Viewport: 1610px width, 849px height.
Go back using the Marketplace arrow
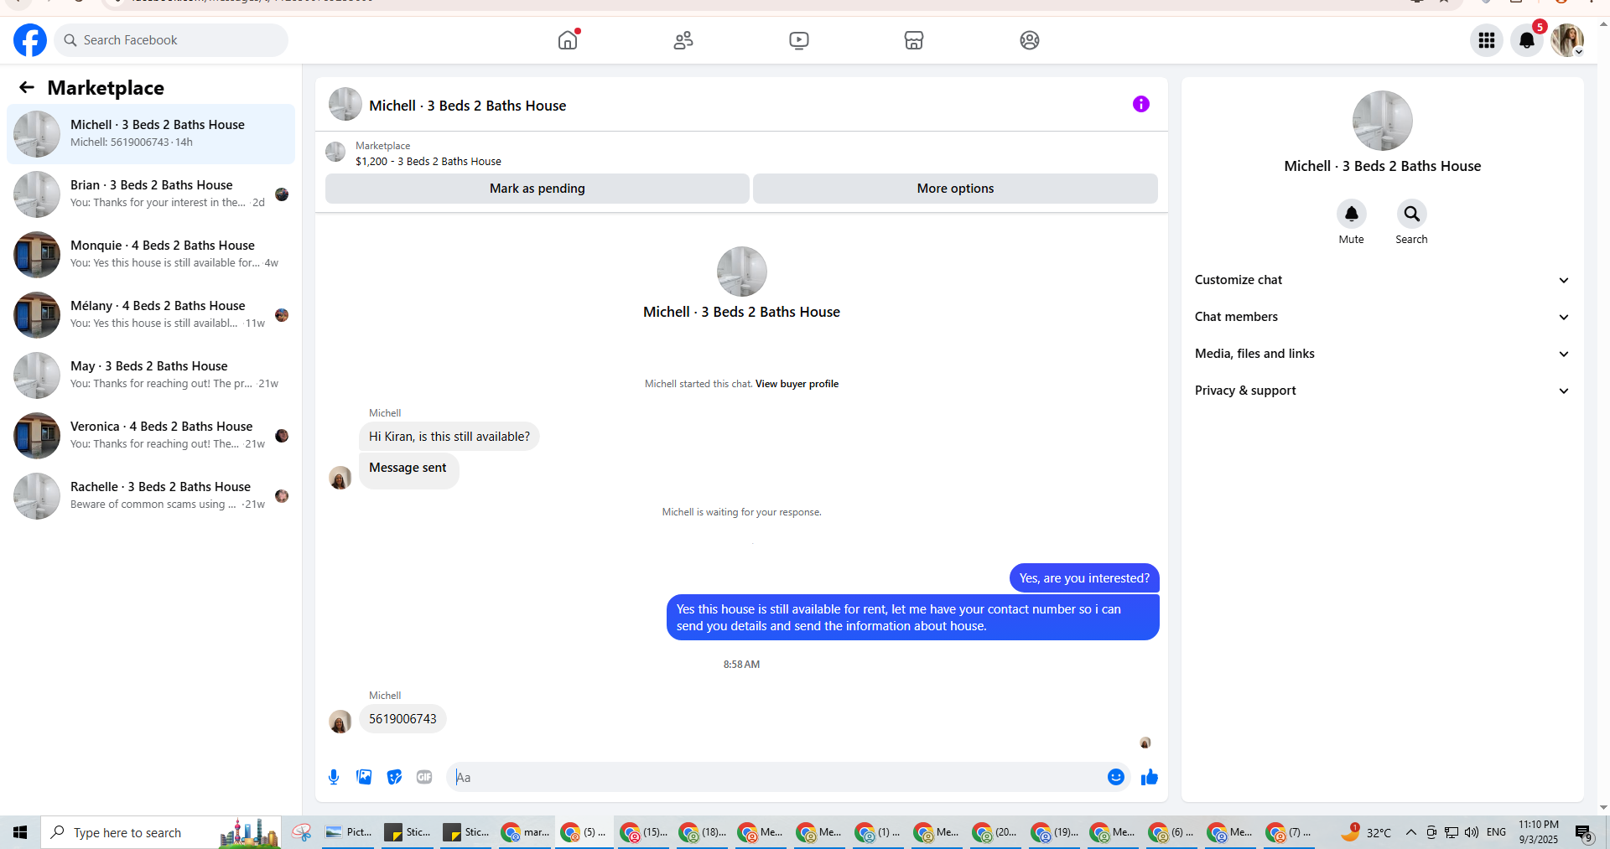click(27, 87)
